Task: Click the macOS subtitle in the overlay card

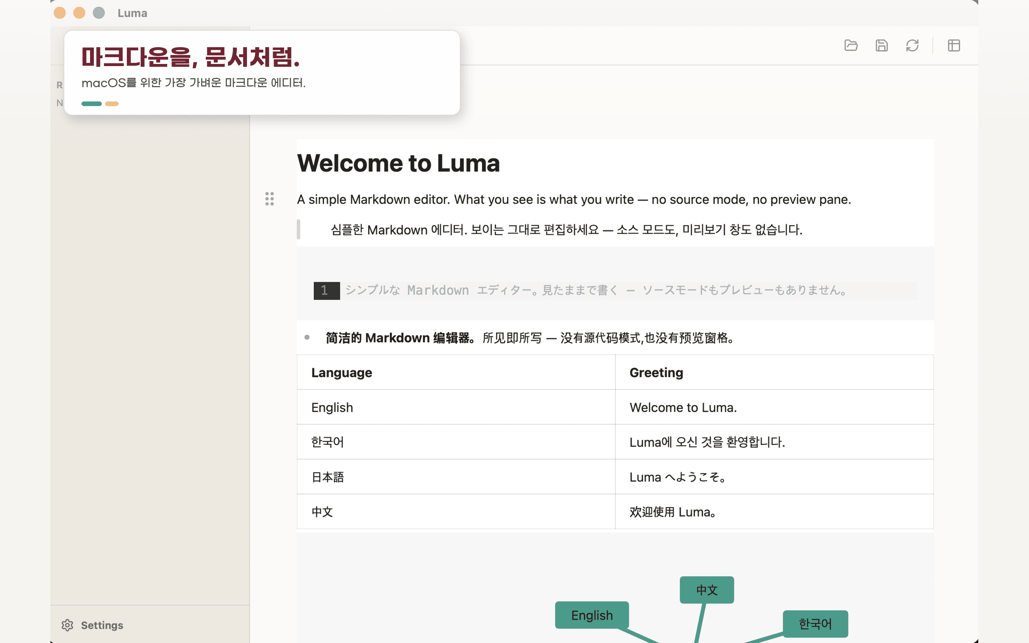Action: click(193, 83)
